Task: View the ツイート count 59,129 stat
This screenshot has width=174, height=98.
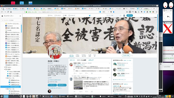Action: 72,56
